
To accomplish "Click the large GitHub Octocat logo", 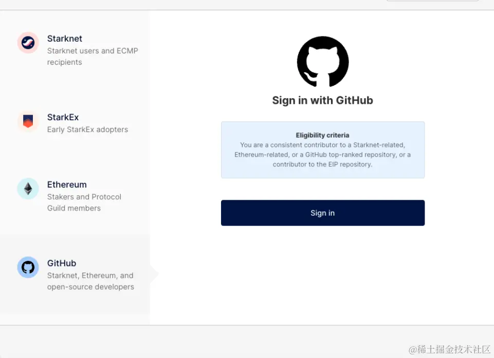I will click(323, 62).
